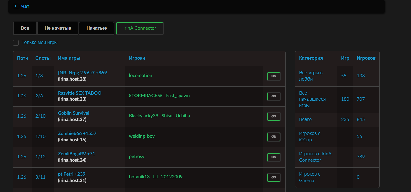
Task: Join the pt Petri +239 game via gamepad icon
Action: (274, 178)
